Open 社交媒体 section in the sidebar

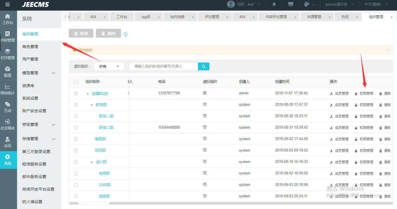pyautogui.click(x=8, y=124)
